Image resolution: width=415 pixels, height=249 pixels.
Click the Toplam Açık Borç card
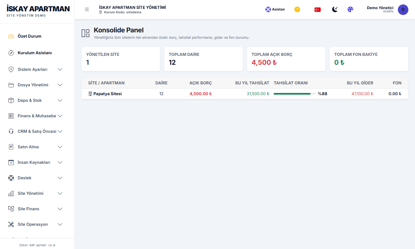point(286,59)
